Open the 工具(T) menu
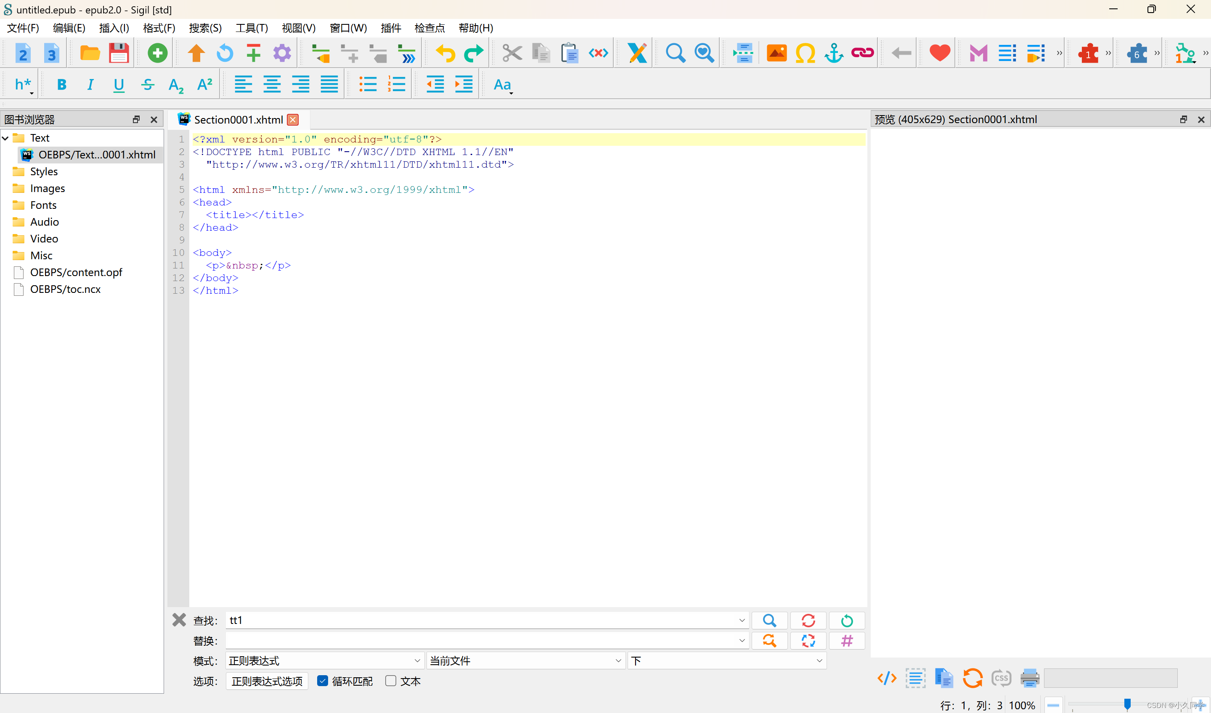The image size is (1211, 713). coord(251,28)
